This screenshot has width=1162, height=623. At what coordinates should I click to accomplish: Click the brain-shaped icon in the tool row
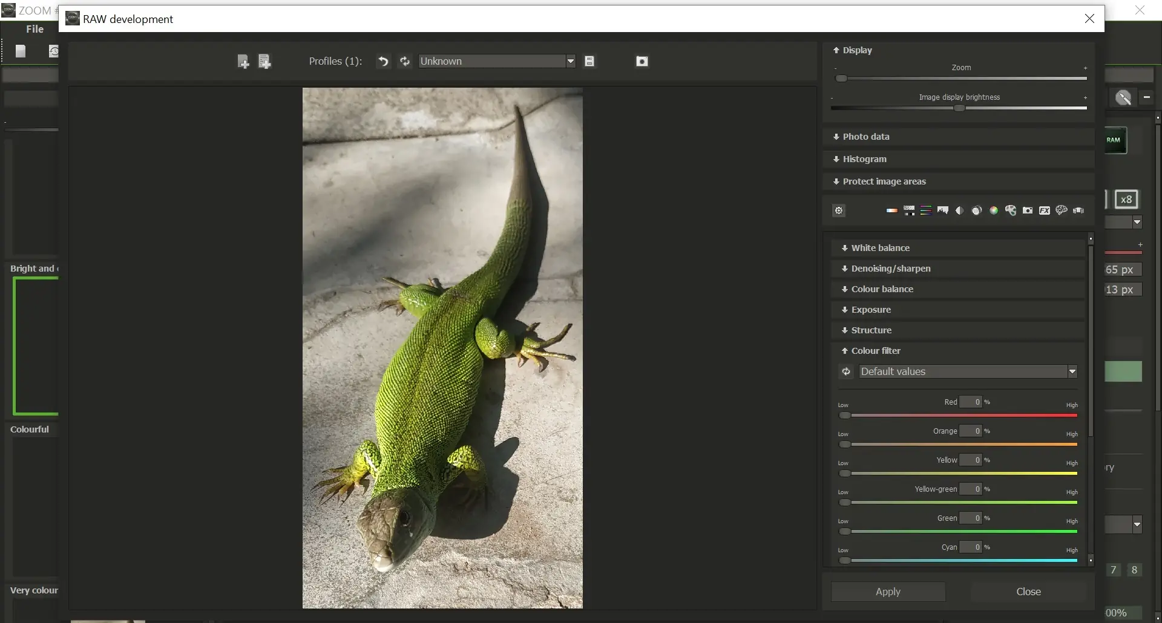coord(1062,210)
